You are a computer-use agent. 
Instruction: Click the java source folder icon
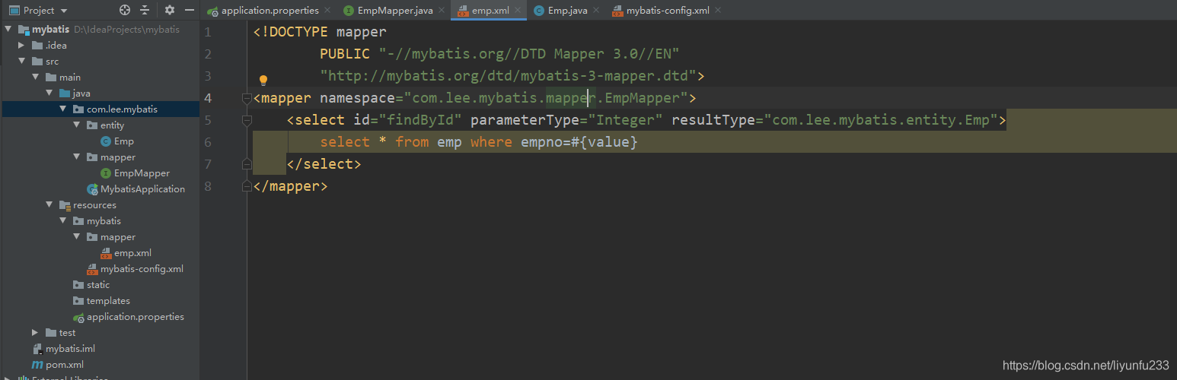(x=65, y=93)
